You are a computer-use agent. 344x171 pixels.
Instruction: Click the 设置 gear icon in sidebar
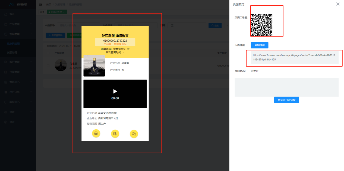tap(6, 112)
